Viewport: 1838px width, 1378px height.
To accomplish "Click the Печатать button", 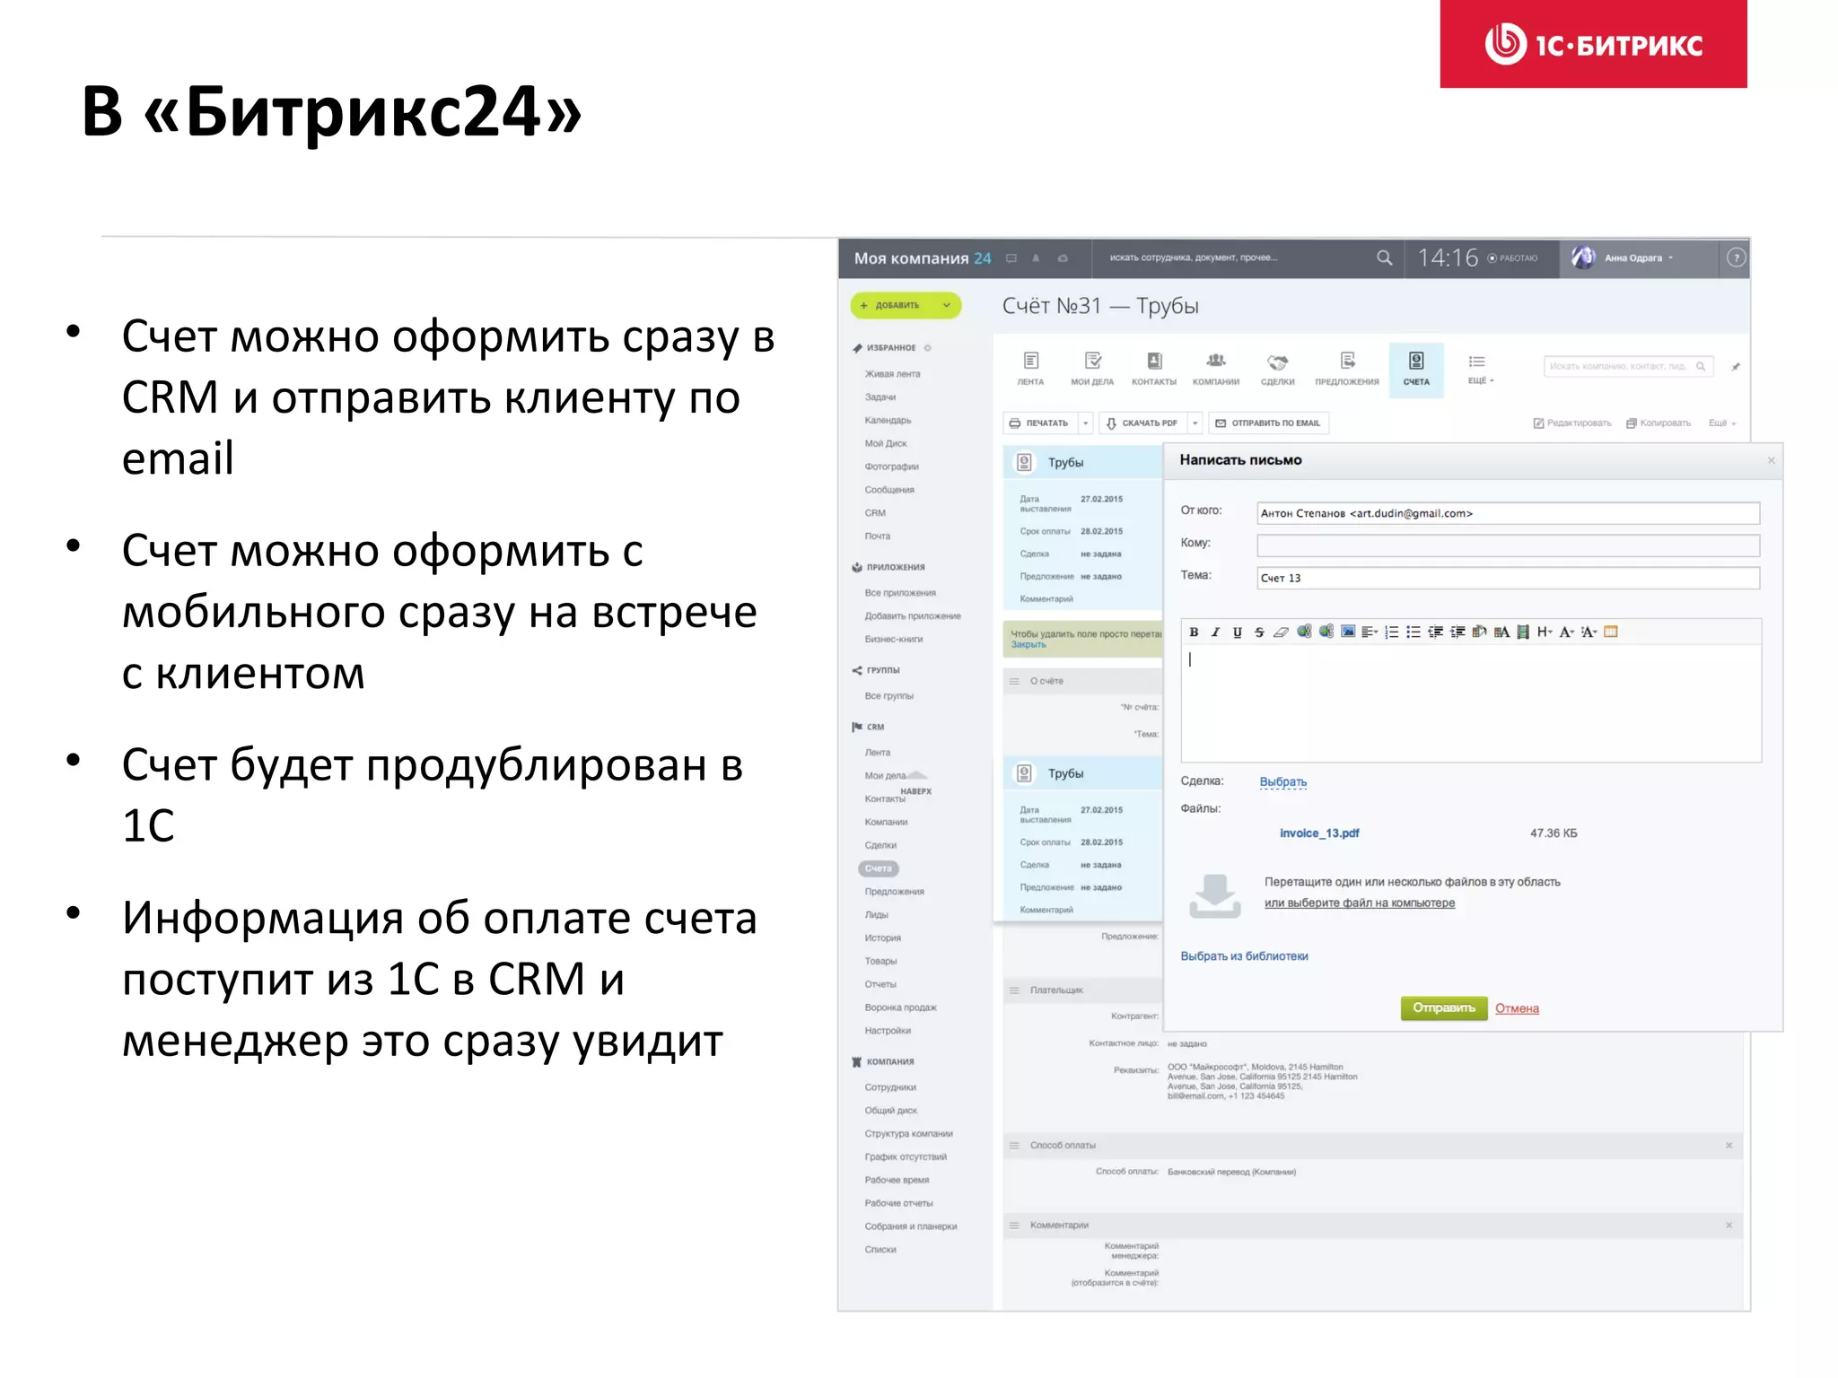I will (1039, 423).
